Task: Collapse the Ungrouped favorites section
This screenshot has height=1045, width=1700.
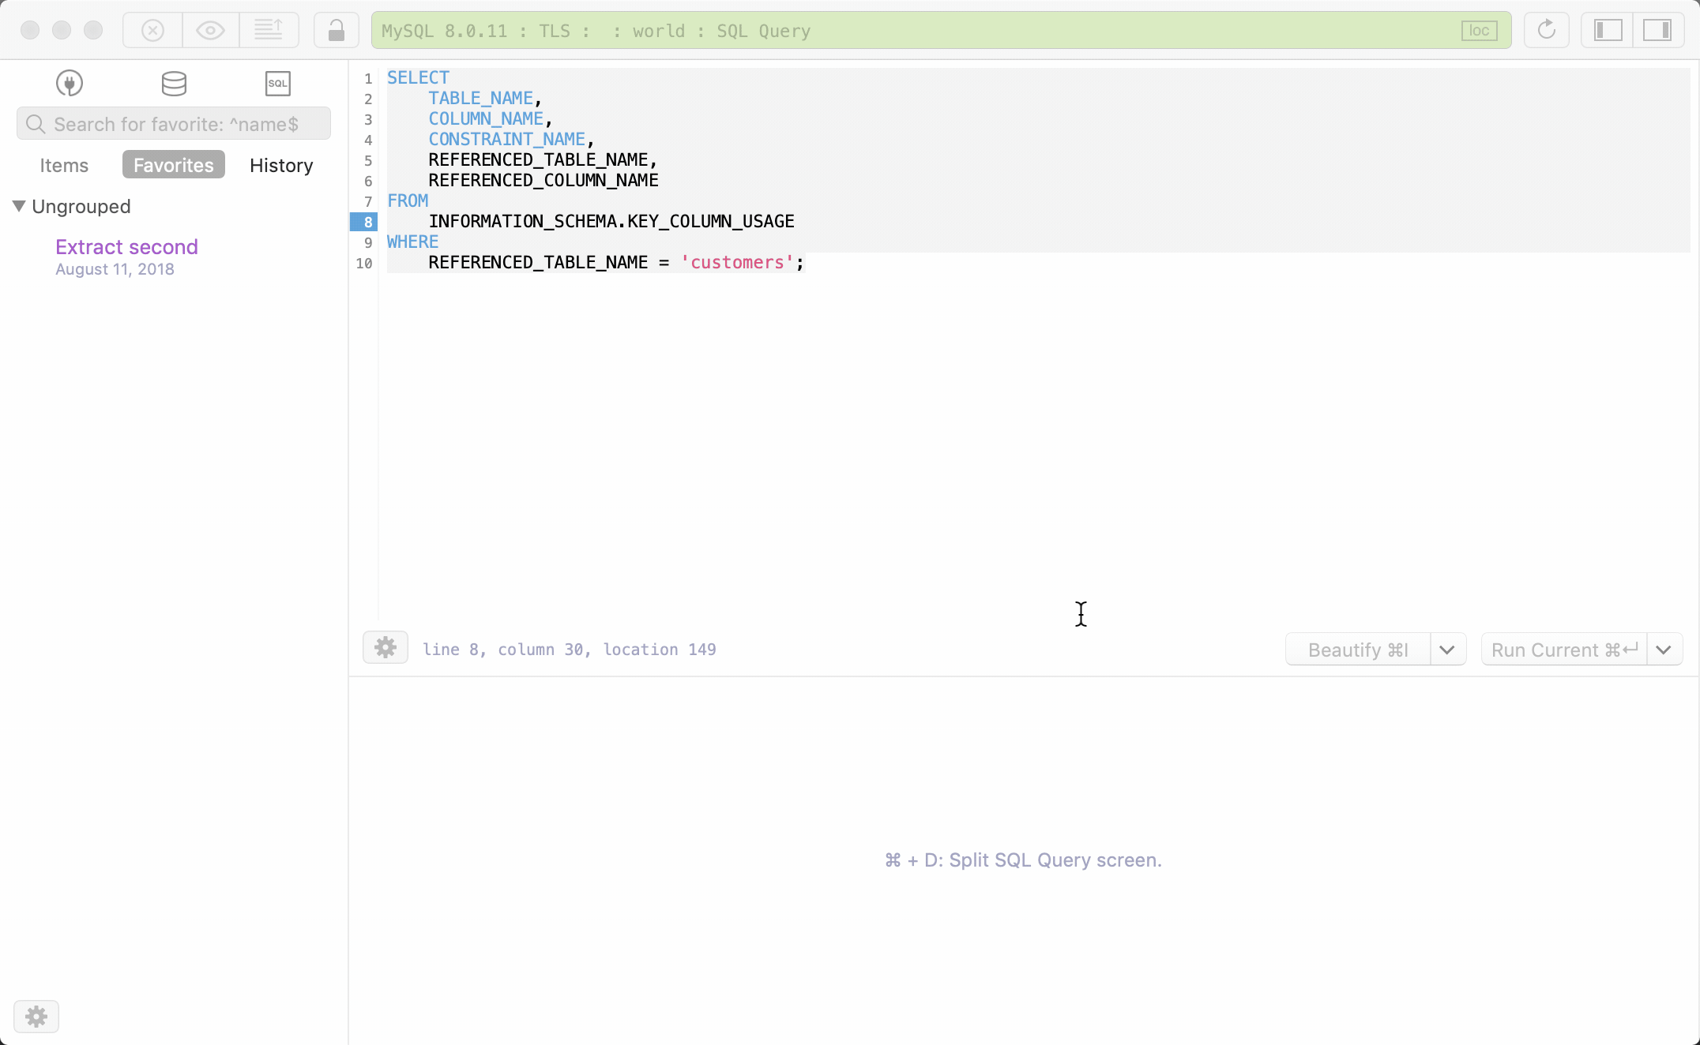Action: [x=17, y=206]
